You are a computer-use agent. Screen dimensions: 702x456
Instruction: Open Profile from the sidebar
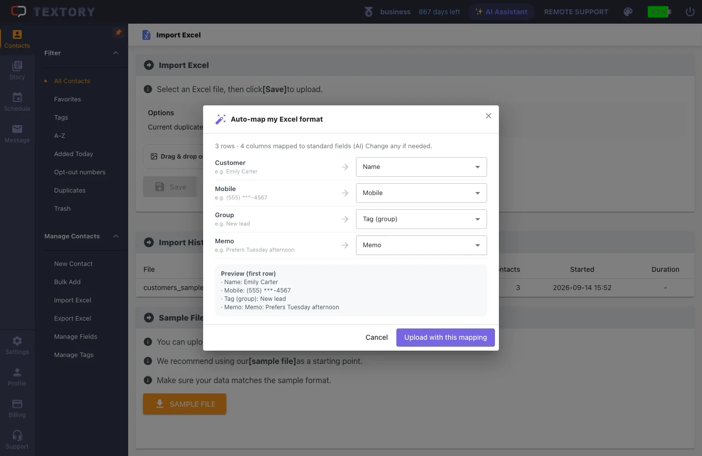coord(17,377)
